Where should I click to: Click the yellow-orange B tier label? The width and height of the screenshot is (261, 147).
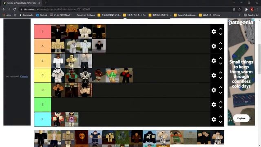click(42, 61)
